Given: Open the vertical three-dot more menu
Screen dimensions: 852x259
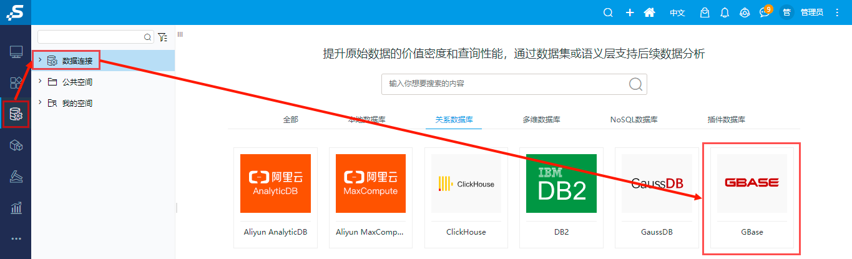Looking at the screenshot, I should (x=837, y=12).
